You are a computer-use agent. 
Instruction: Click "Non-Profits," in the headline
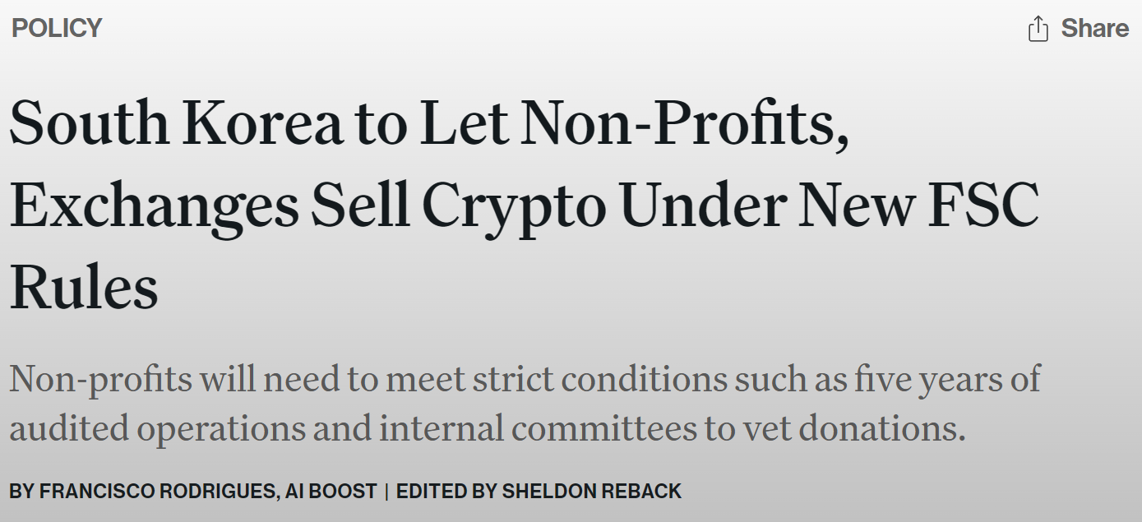[684, 122]
